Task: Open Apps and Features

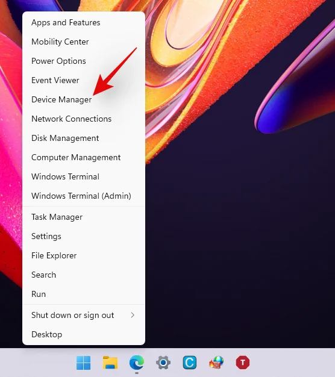Action: coord(84,23)
